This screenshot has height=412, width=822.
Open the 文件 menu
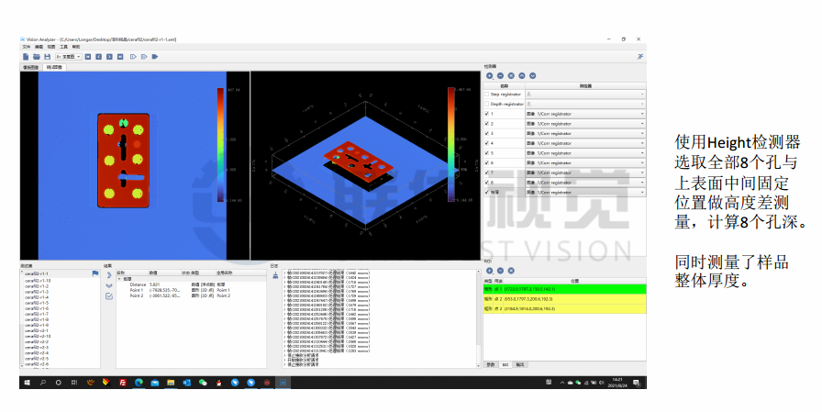(x=26, y=47)
